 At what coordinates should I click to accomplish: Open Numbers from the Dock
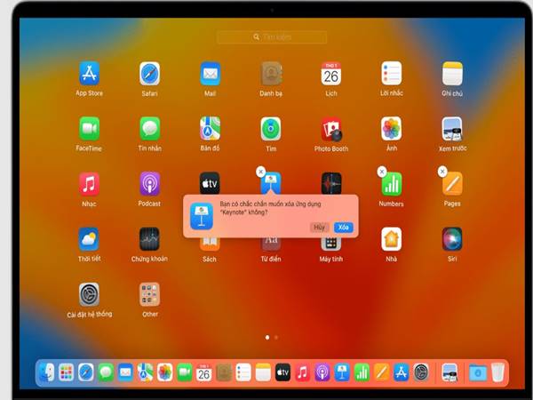pos(362,372)
